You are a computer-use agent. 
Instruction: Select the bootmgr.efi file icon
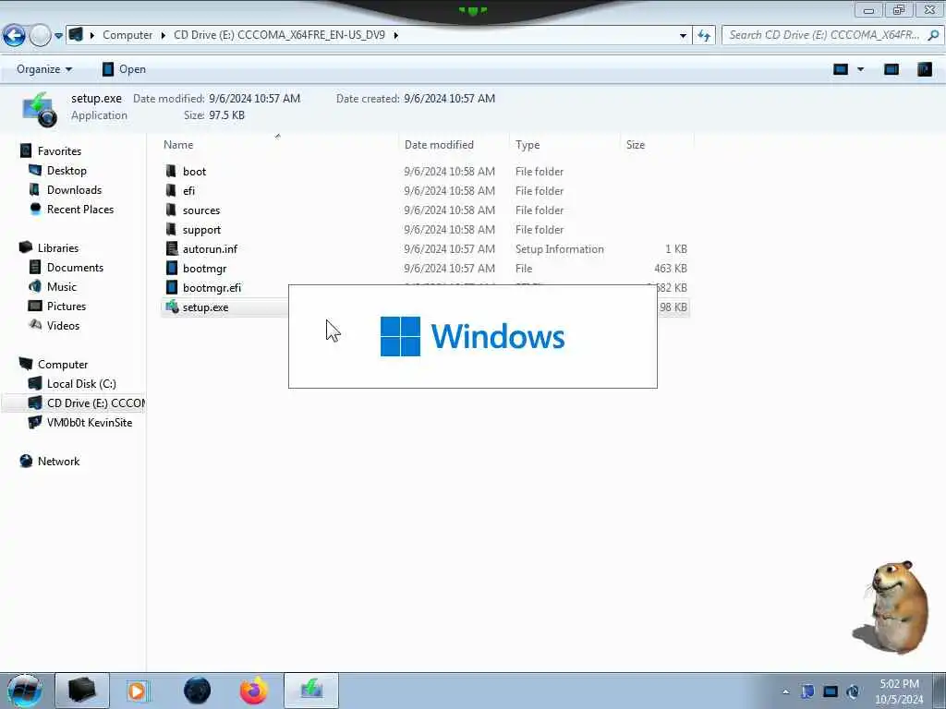click(x=172, y=288)
